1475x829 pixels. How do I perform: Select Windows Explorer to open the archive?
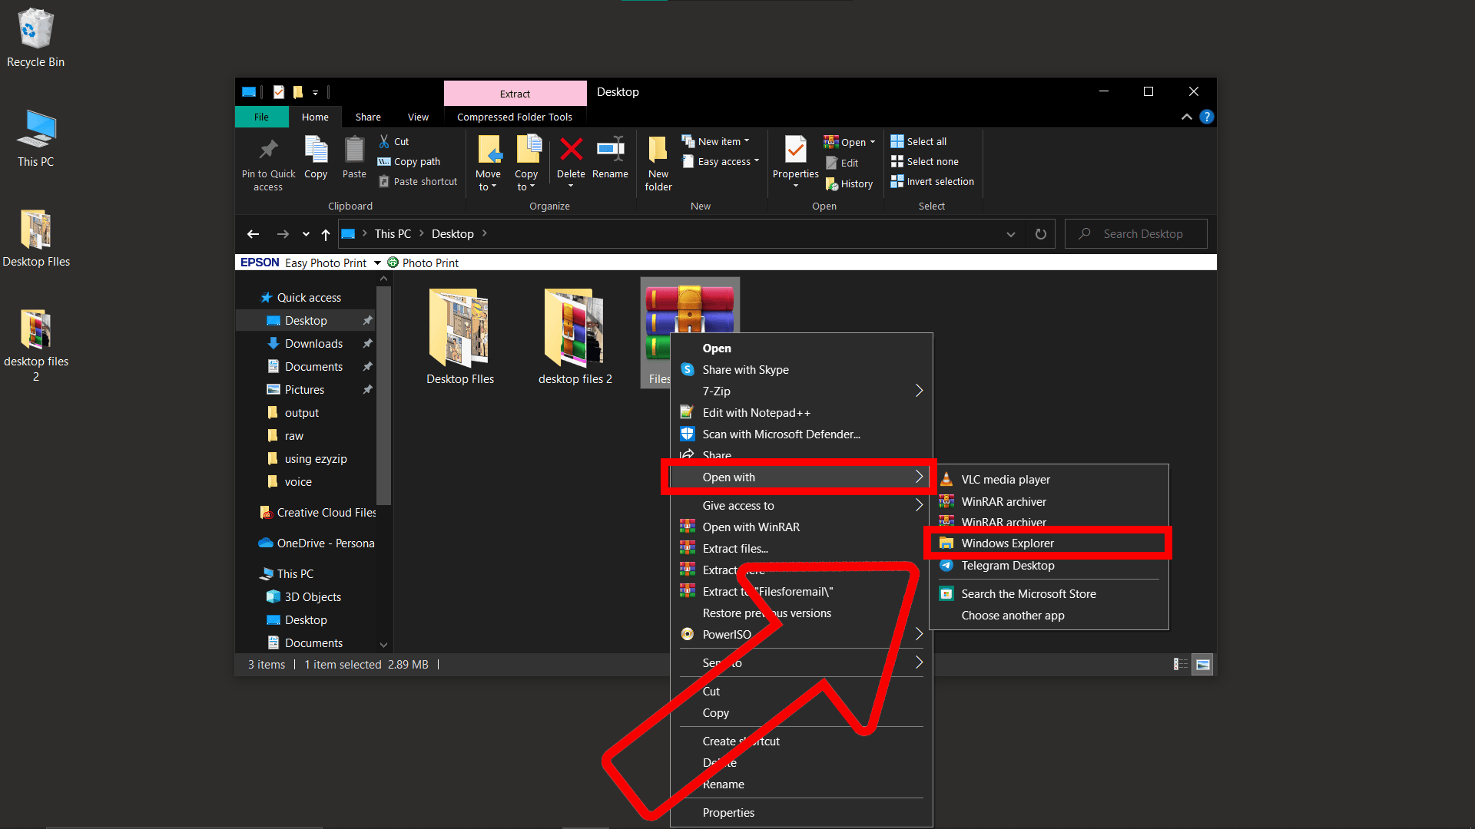click(x=1007, y=543)
